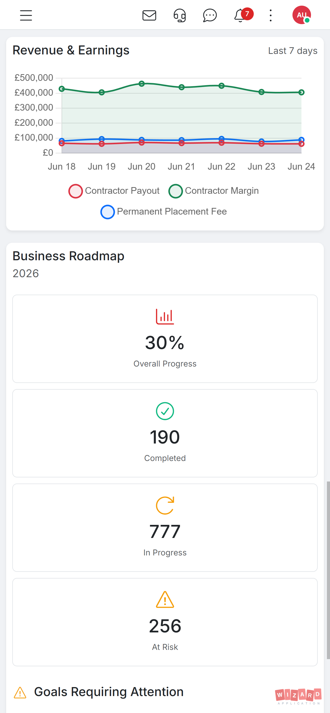Click Jun 20 Contractor Margin data point

coord(142,84)
